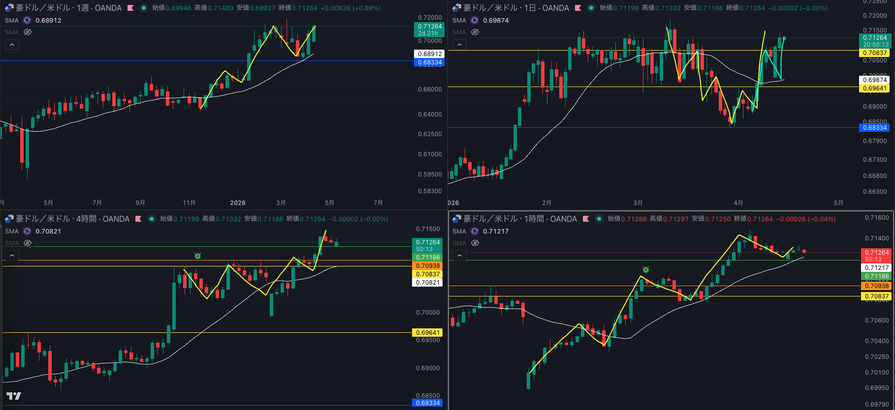Collapse the indicator legend on daily chart
This screenshot has width=895, height=410.
tap(459, 45)
